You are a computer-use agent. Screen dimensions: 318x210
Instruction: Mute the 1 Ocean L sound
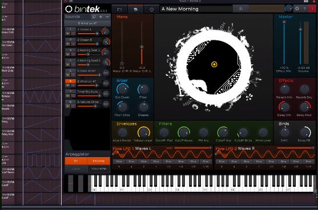68,34
